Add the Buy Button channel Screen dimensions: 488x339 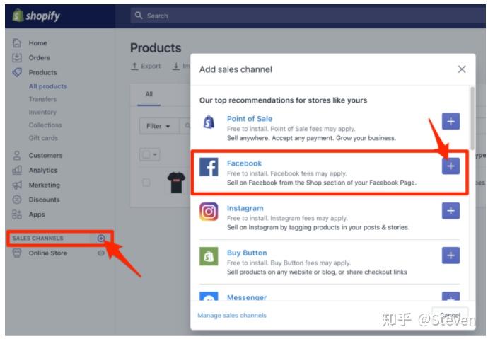pyautogui.click(x=451, y=255)
